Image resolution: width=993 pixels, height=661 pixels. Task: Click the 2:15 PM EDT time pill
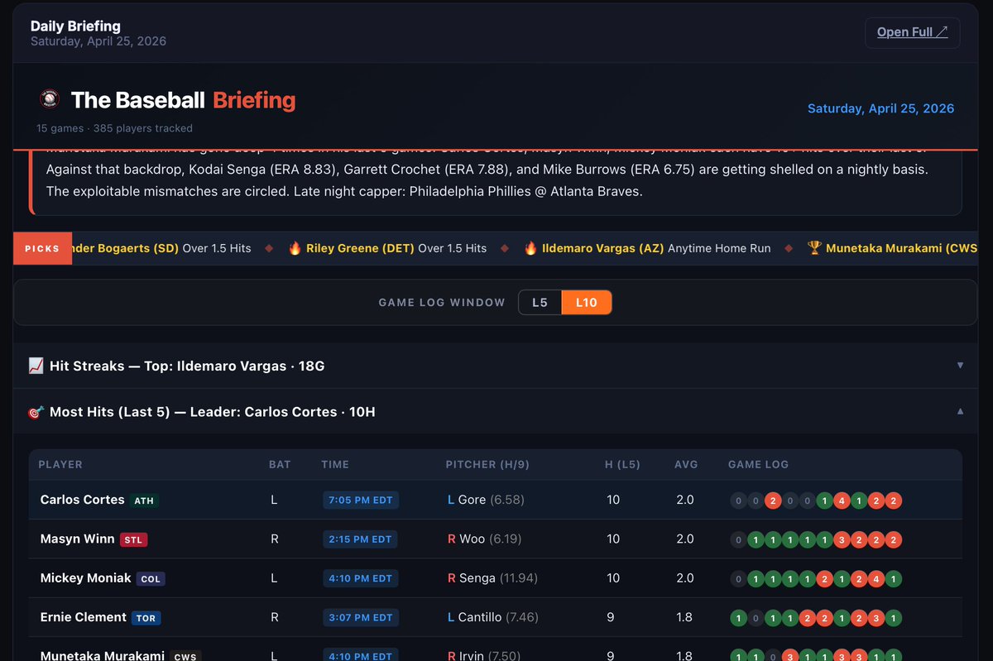pos(361,539)
